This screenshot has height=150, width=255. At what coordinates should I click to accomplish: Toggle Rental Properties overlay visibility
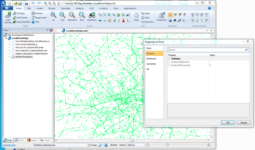click(x=13, y=57)
